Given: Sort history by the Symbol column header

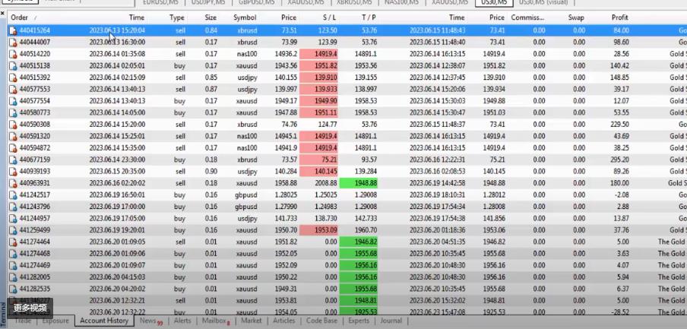Looking at the screenshot, I should (x=245, y=17).
